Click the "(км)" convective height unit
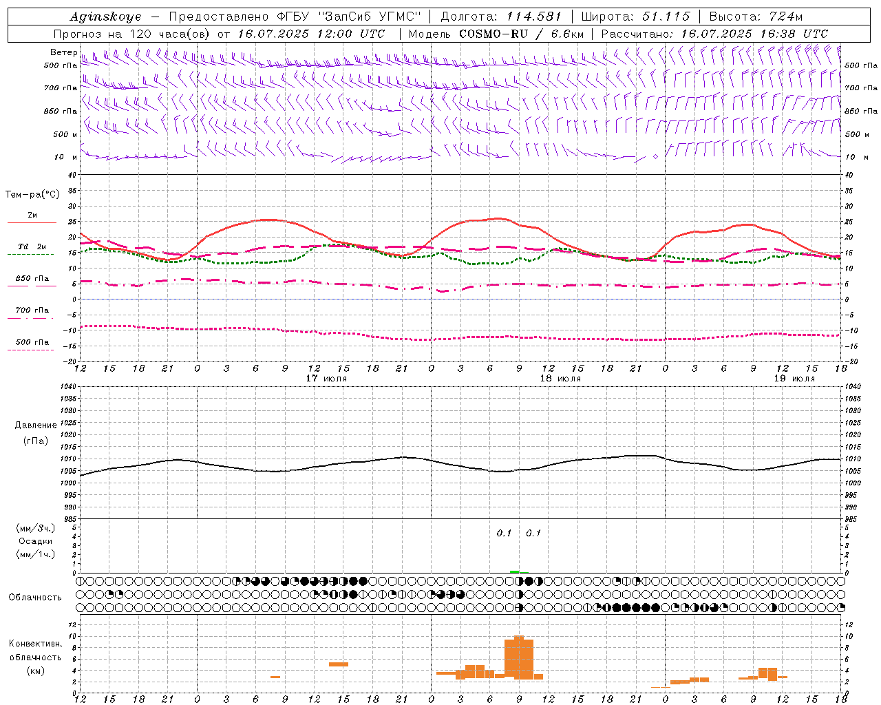The width and height of the screenshot is (881, 705). click(36, 671)
